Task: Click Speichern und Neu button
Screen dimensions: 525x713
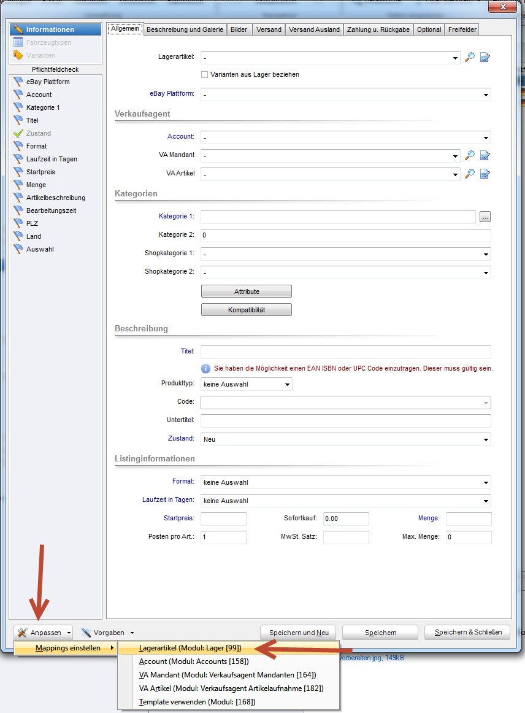Action: point(299,633)
